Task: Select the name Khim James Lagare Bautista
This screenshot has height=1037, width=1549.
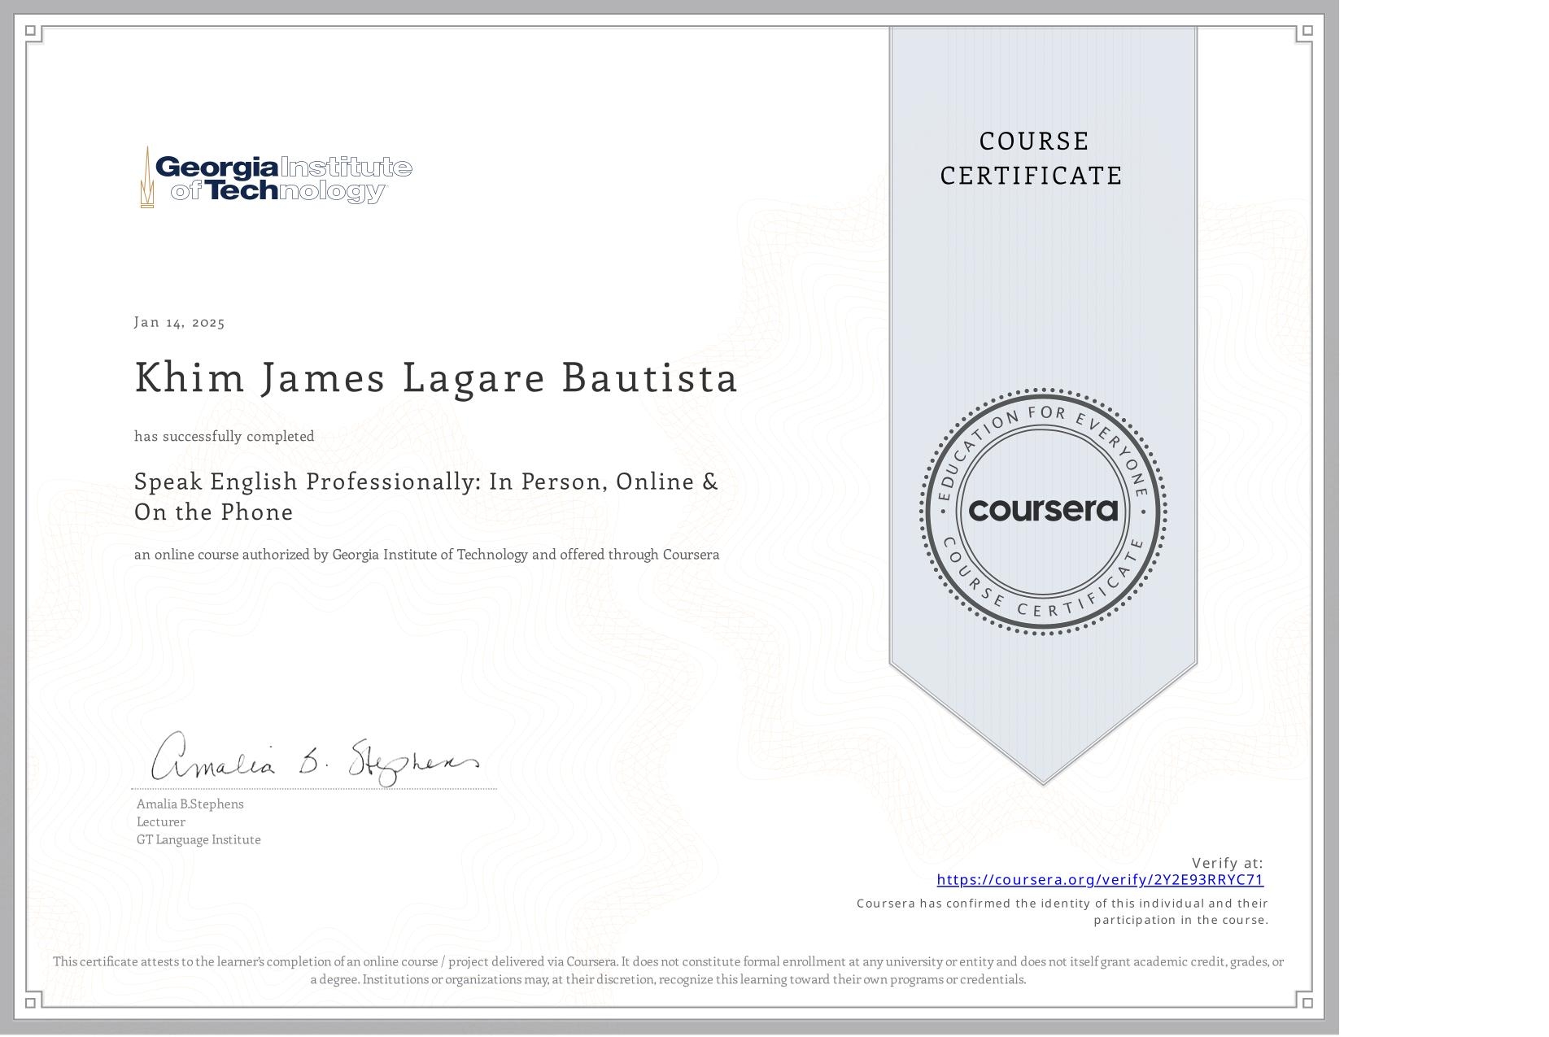Action: pos(436,378)
